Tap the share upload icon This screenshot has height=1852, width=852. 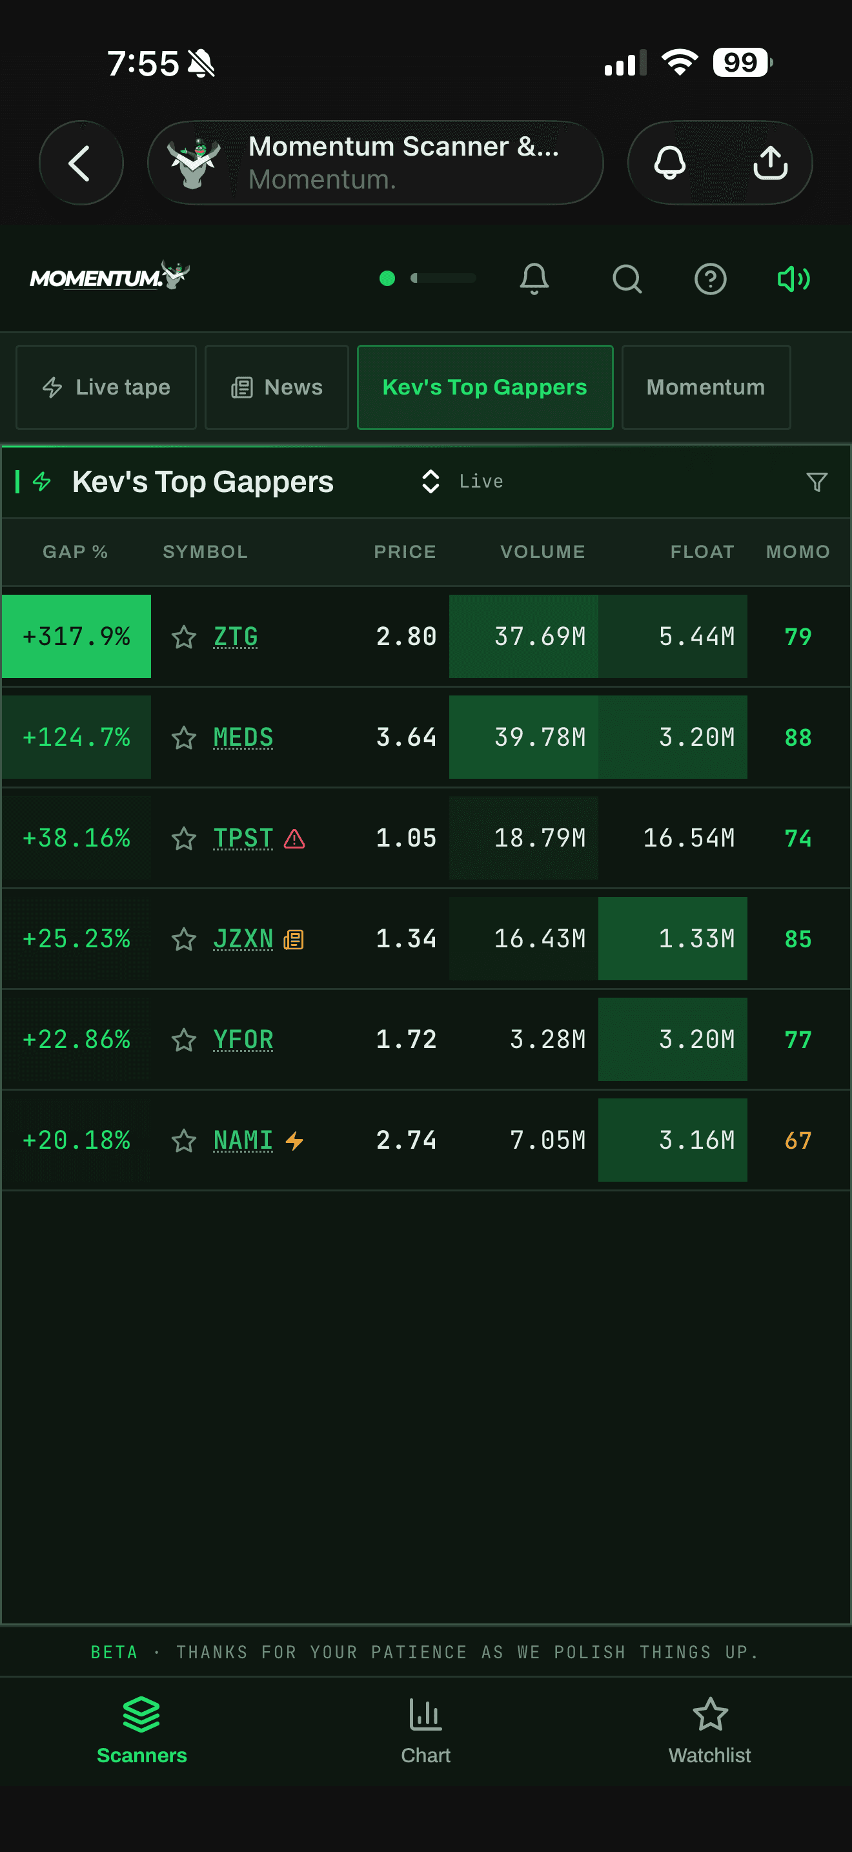770,163
